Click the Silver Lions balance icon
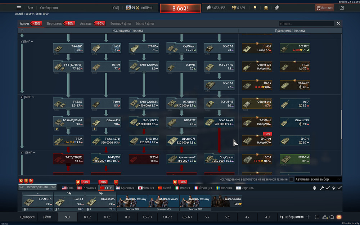 208,8
